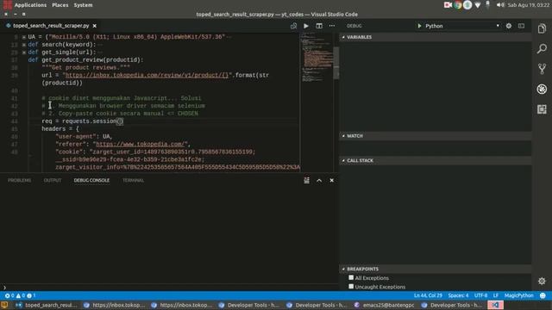Viewport: 552px width, 310px height.
Task: Click the req = requests.session() line
Action: click(x=83, y=121)
